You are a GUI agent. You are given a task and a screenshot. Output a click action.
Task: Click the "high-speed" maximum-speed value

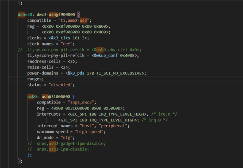[x=89, y=132]
